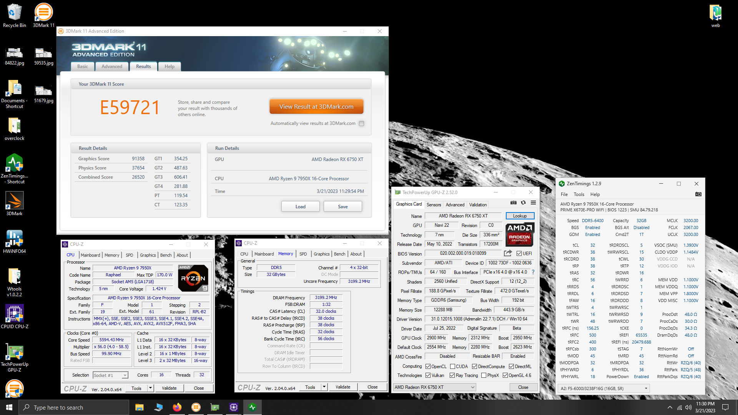The height and width of the screenshot is (415, 738).
Task: Switch to ZenTimings taskbar icon
Action: coord(253,407)
